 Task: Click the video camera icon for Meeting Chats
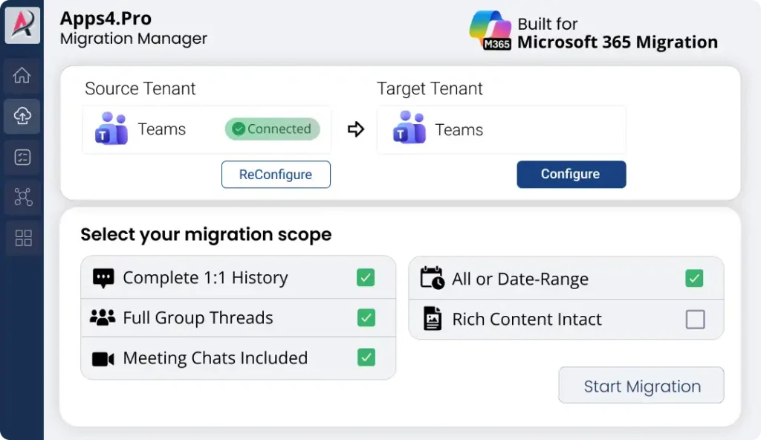pyautogui.click(x=103, y=359)
